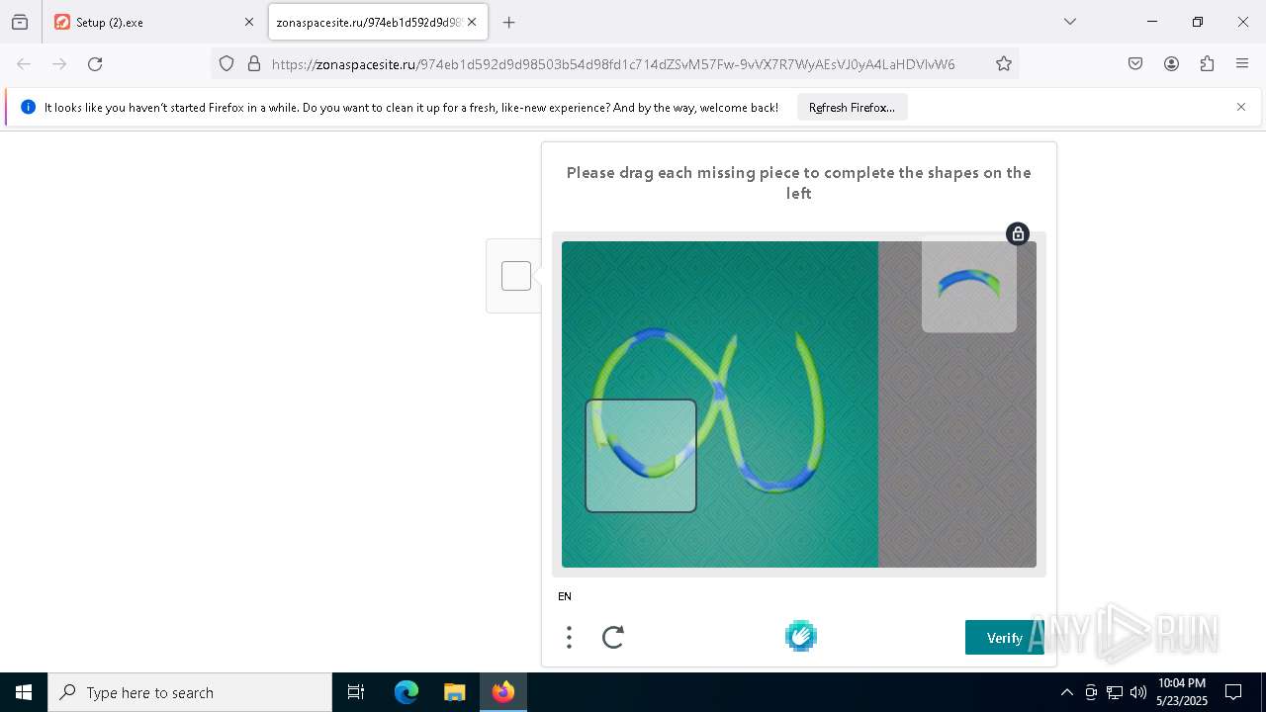Open Firefox account icon

[x=1171, y=64]
